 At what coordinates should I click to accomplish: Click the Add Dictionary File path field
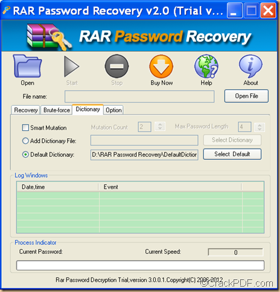(x=144, y=140)
